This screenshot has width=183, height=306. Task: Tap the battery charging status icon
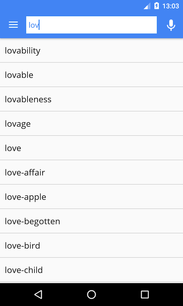157,6
